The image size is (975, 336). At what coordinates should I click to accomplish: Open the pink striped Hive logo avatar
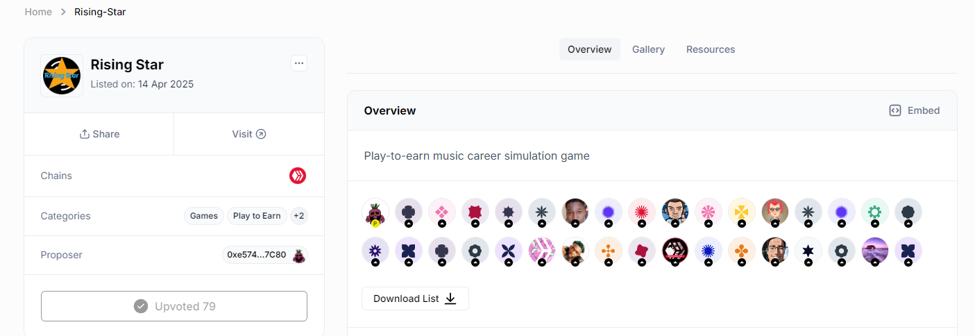(542, 251)
